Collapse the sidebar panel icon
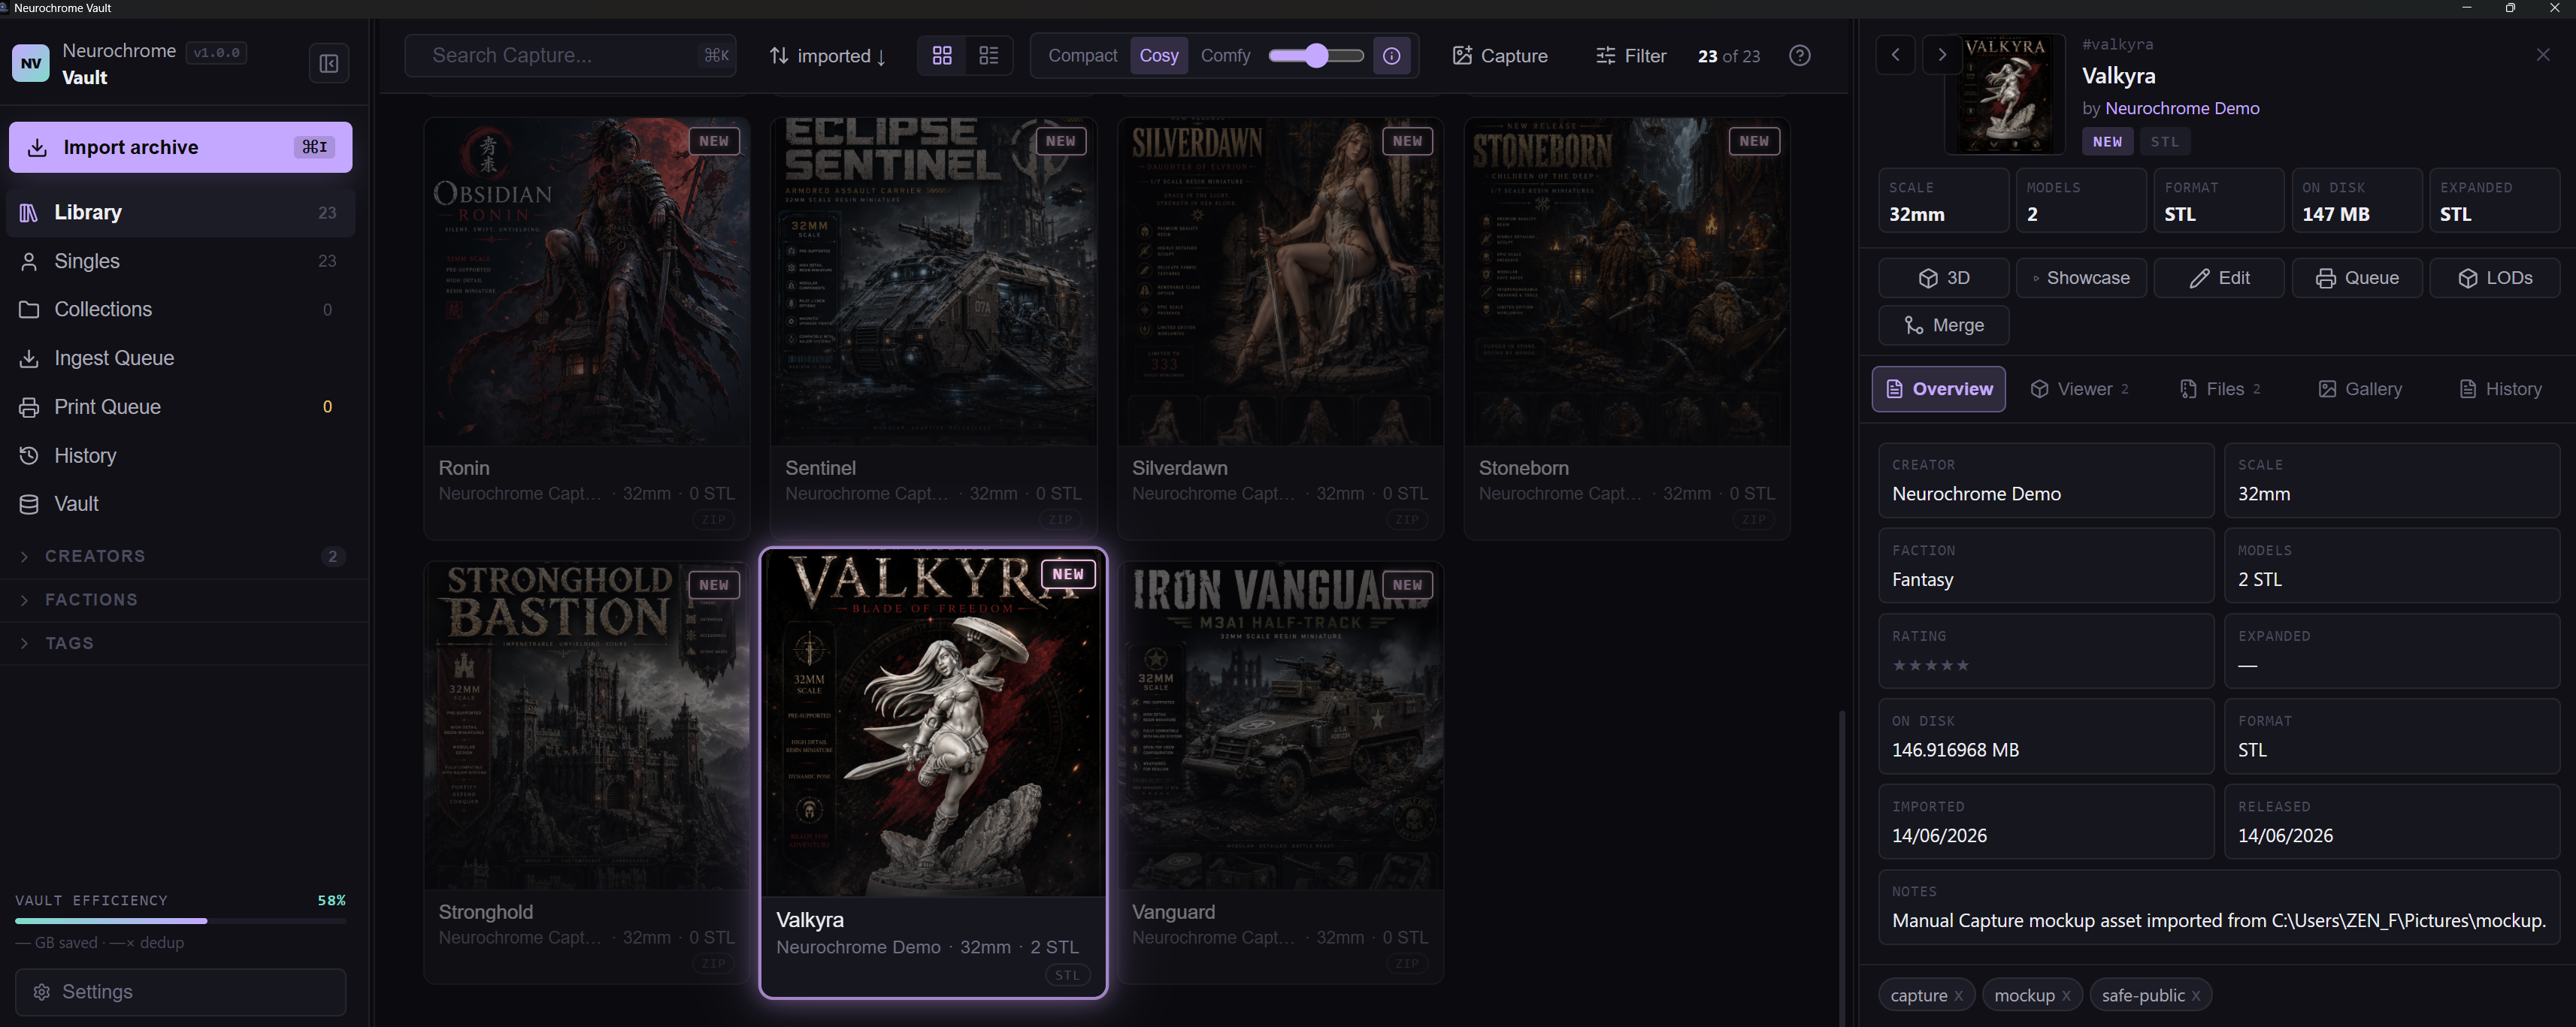 (x=329, y=64)
